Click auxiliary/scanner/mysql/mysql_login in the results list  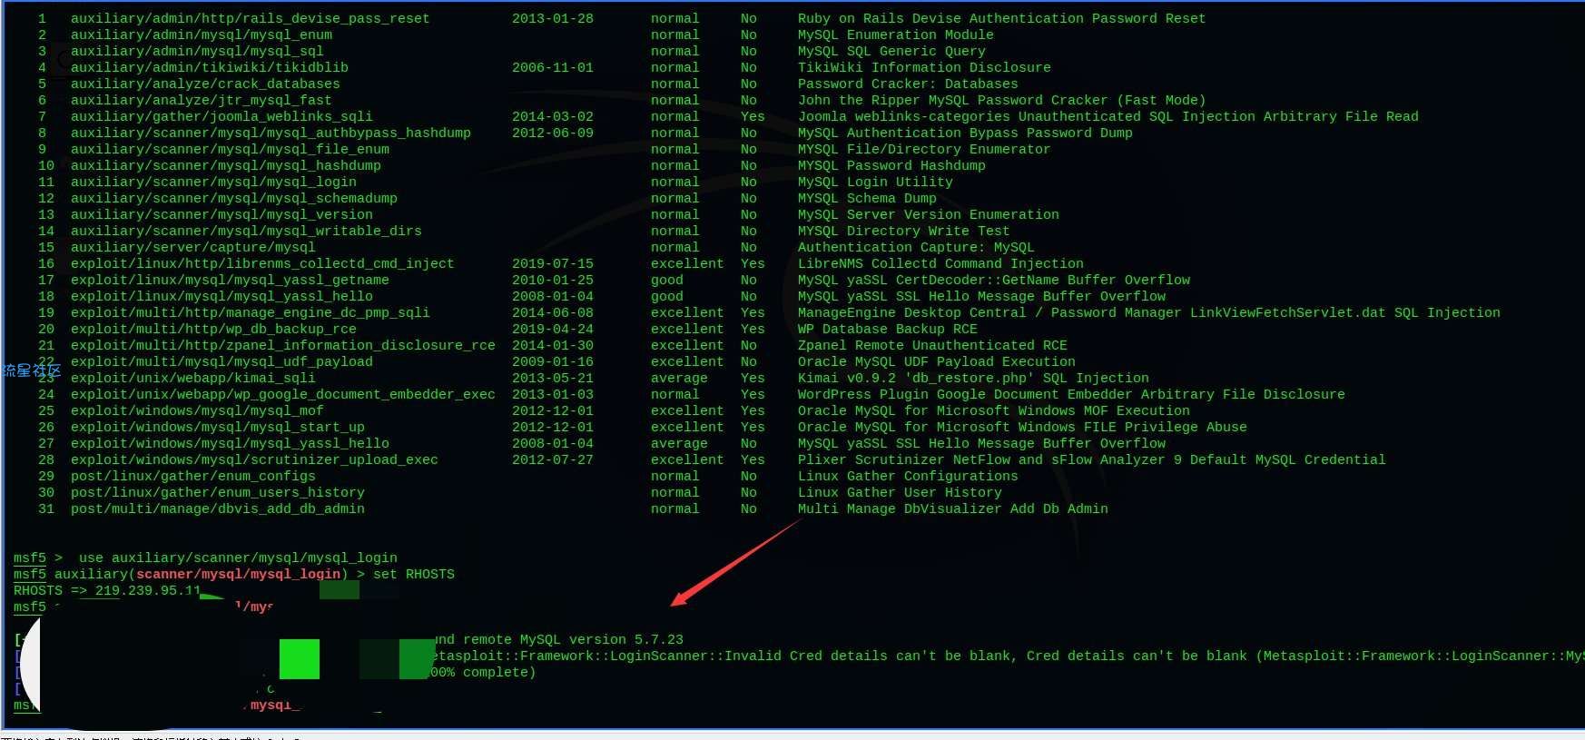coord(213,182)
